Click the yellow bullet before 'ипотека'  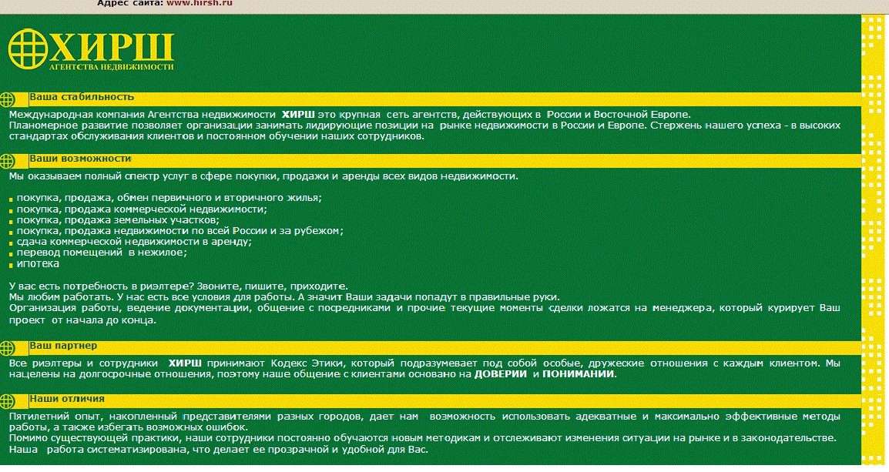click(11, 265)
